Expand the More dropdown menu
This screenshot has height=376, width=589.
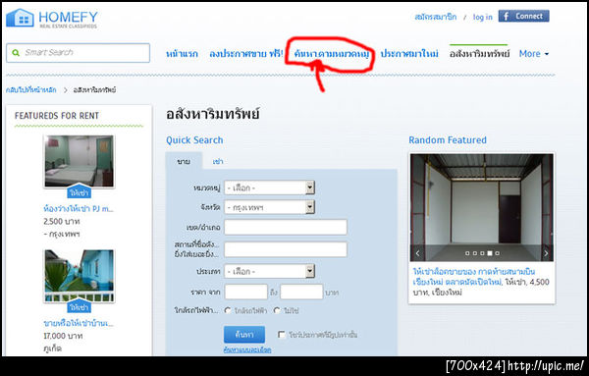pos(533,54)
